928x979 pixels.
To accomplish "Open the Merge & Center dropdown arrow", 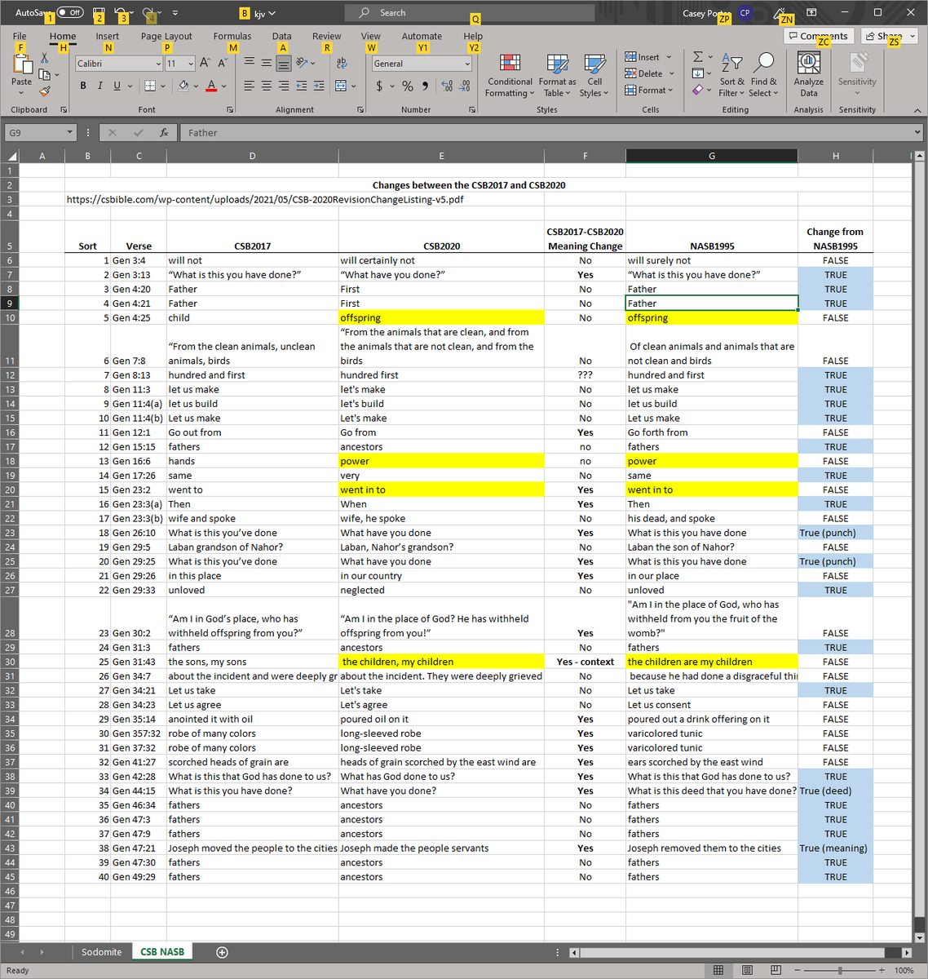I will pyautogui.click(x=354, y=86).
